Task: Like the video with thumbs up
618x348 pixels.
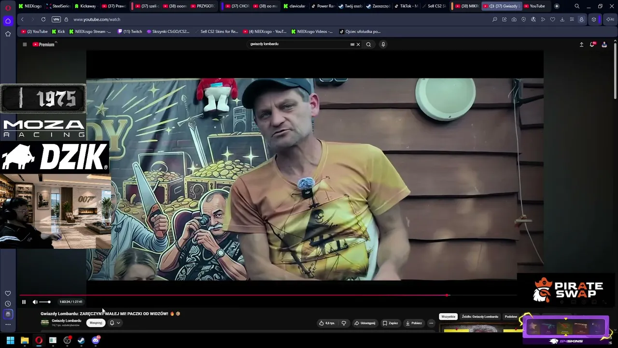Action: [x=327, y=323]
